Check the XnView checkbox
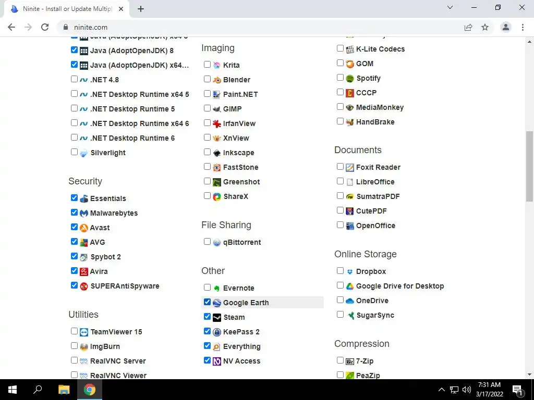This screenshot has height=400, width=534. point(207,137)
